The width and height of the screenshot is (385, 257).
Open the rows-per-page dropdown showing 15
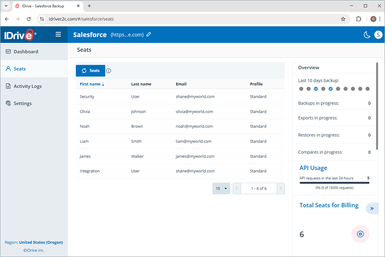coord(221,188)
